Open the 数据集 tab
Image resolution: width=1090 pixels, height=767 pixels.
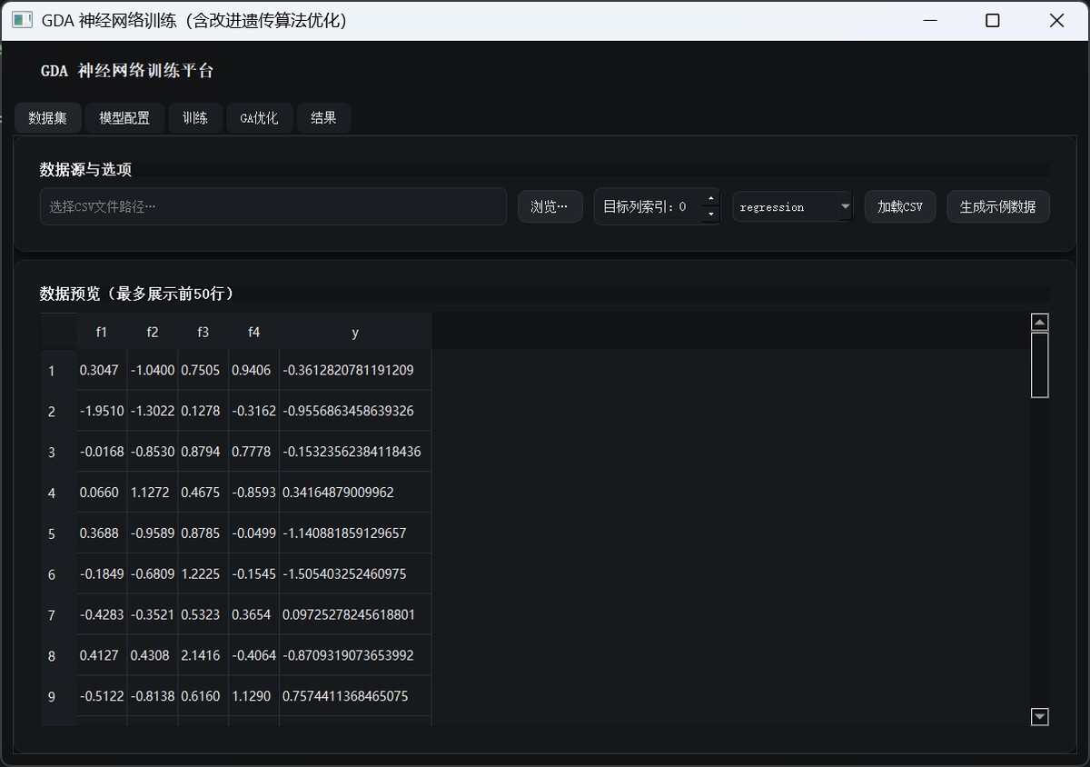coord(47,118)
